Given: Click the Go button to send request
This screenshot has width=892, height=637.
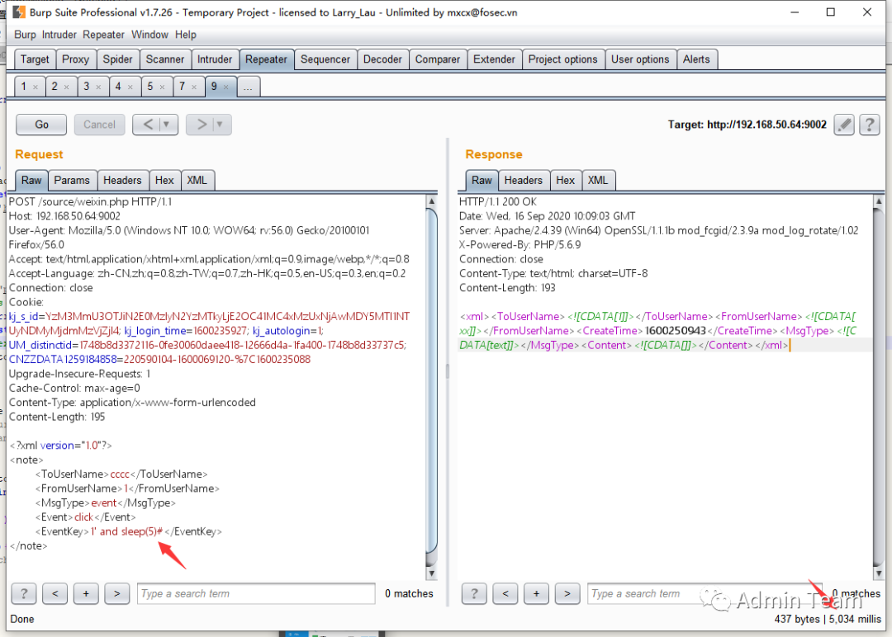Looking at the screenshot, I should [41, 125].
